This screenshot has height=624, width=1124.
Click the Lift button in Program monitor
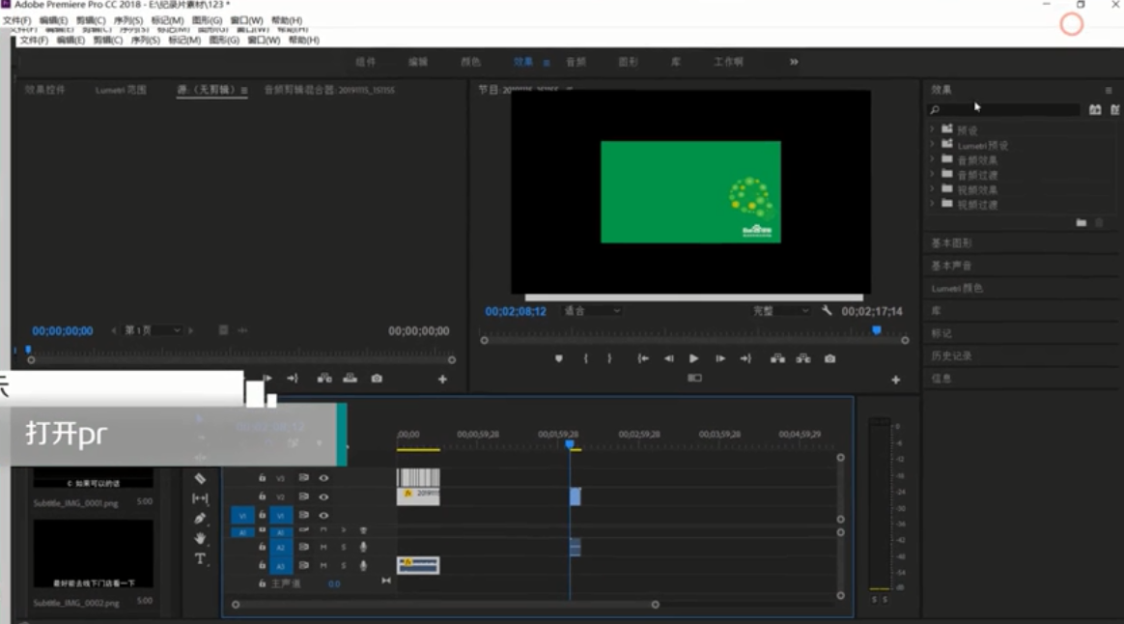pos(777,358)
